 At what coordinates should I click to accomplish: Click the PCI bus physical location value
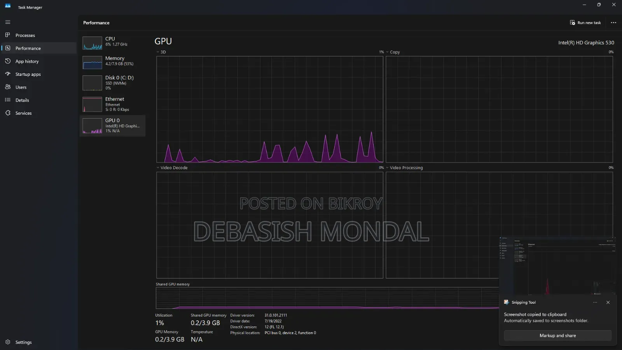[x=290, y=333]
